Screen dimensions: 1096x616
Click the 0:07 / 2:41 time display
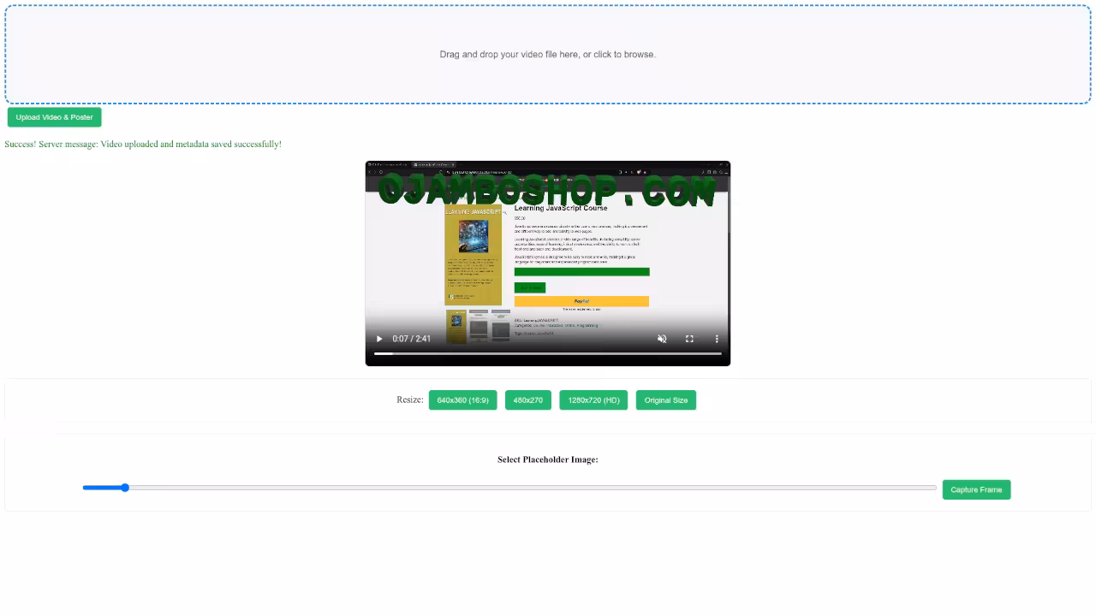(412, 339)
